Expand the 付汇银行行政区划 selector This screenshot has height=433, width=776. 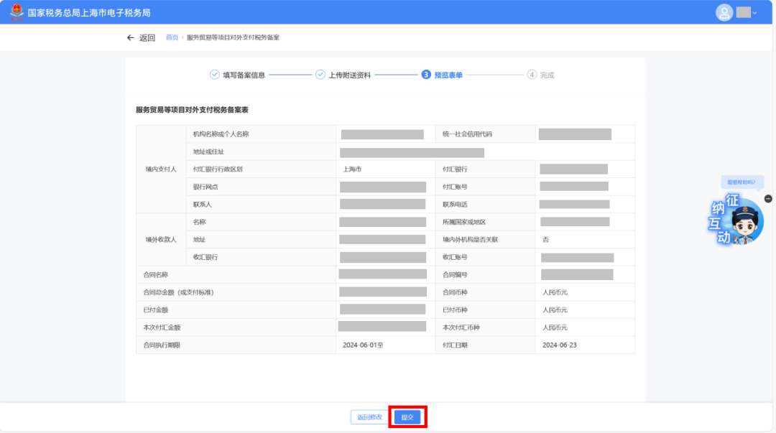385,169
